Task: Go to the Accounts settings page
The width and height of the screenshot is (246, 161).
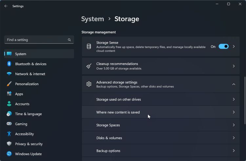Action: pyautogui.click(x=22, y=104)
